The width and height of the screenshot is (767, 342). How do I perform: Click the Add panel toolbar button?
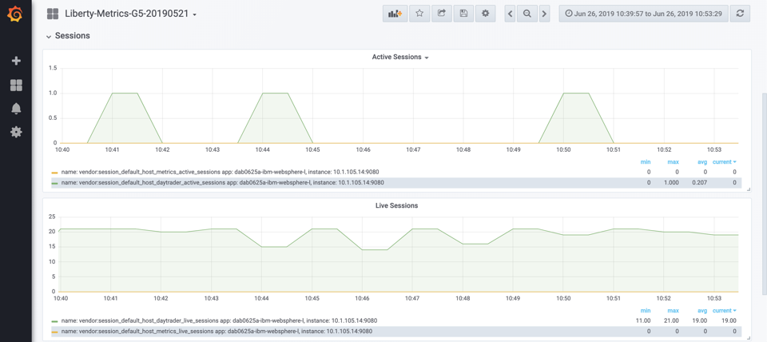395,14
